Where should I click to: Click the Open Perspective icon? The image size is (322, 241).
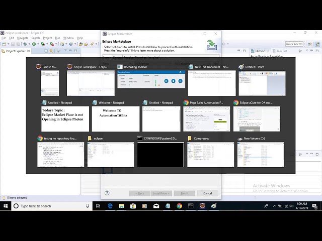click(310, 44)
